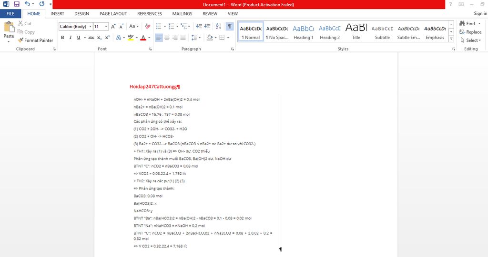This screenshot has width=488, height=257.
Task: Align text right
Action: click(x=175, y=38)
